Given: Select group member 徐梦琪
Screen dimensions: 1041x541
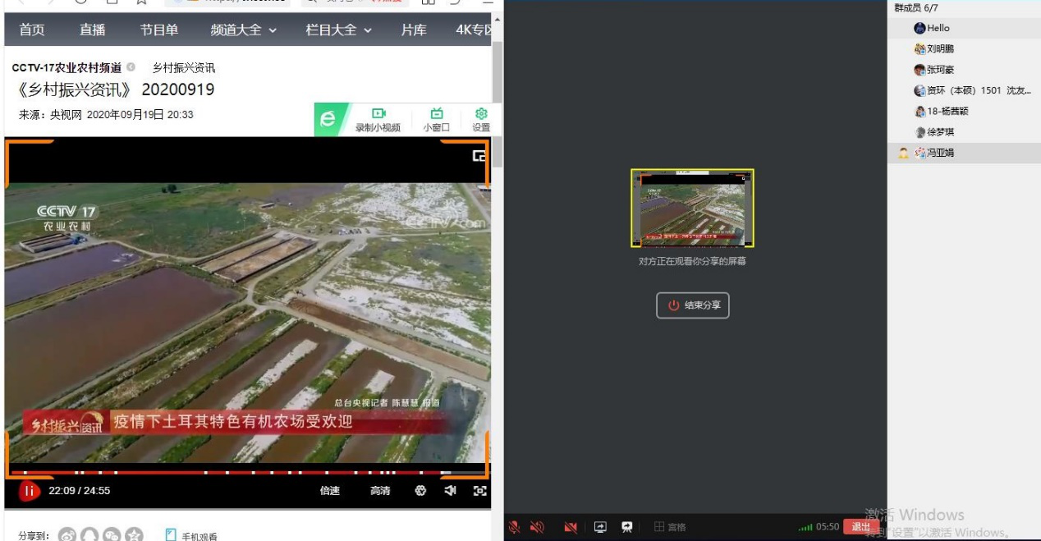Looking at the screenshot, I should 964,132.
